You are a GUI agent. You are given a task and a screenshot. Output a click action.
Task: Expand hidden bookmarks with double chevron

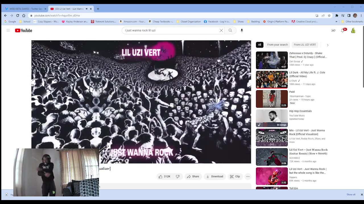point(336,22)
